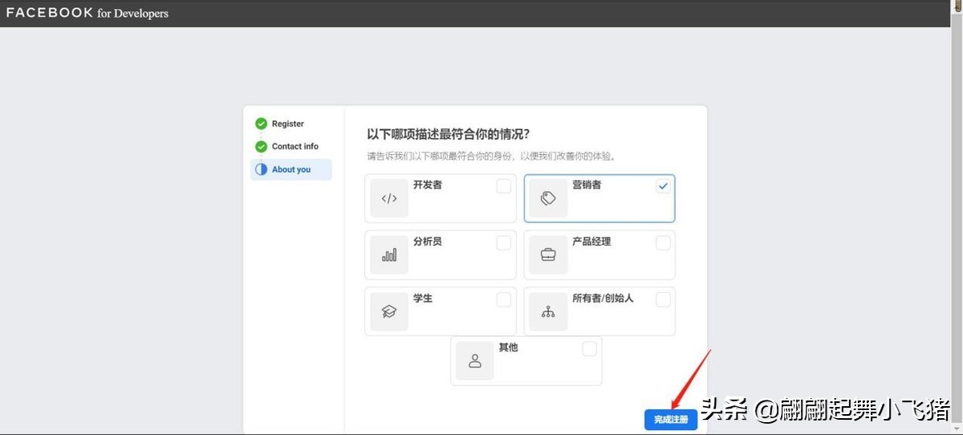Select the About you step
The width and height of the screenshot is (963, 435).
(x=291, y=169)
